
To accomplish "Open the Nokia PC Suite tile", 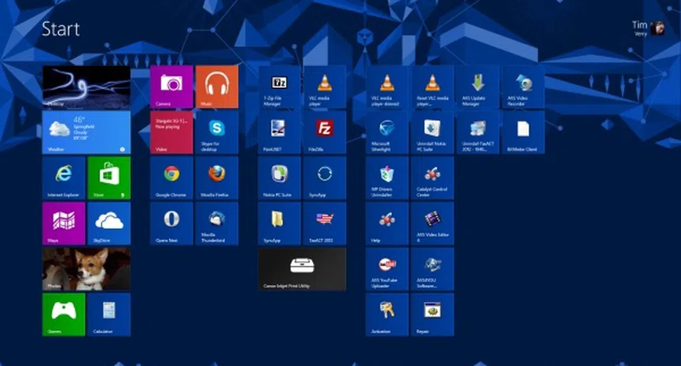I will point(279,178).
